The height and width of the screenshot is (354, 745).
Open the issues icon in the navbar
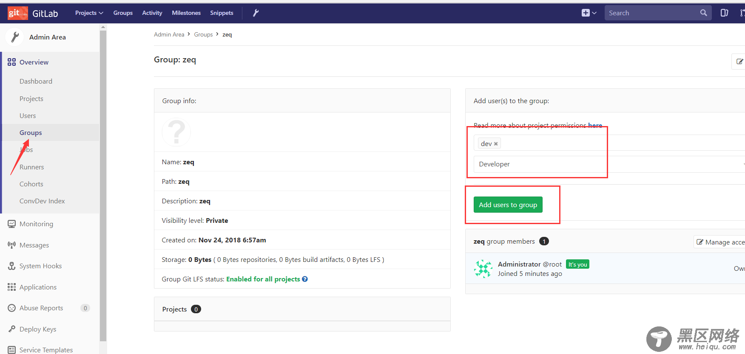point(724,13)
